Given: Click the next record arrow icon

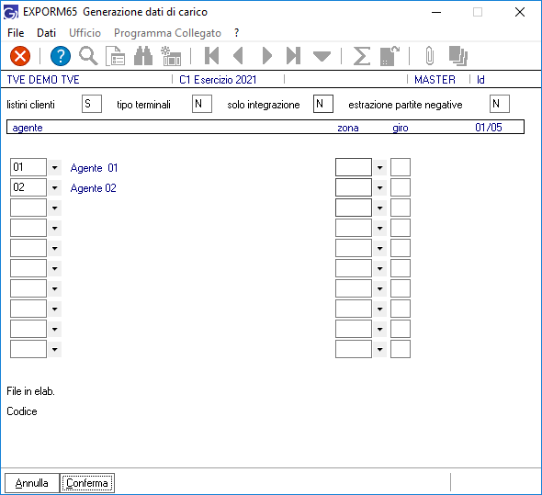Looking at the screenshot, I should point(266,56).
